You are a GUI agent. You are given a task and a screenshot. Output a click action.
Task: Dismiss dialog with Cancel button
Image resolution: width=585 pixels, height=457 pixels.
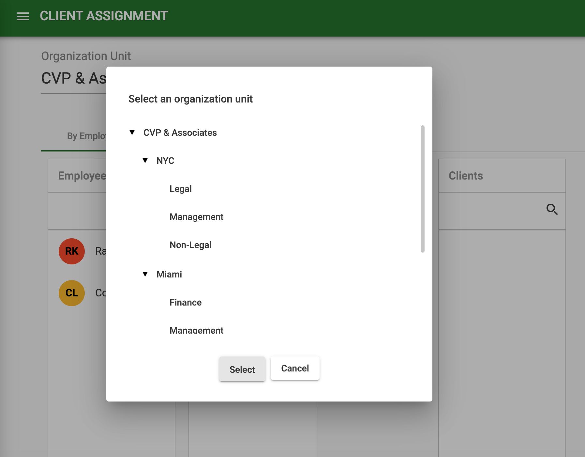[295, 368]
